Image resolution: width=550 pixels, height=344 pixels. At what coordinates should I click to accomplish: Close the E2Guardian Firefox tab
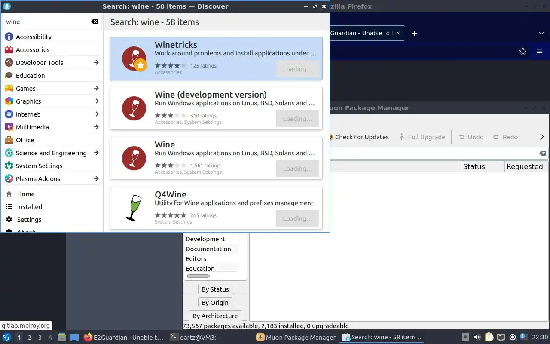398,33
